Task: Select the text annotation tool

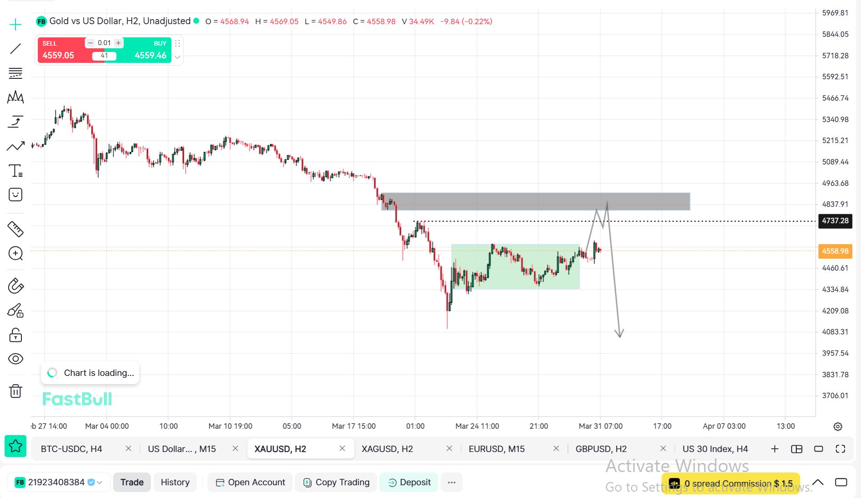Action: tap(15, 171)
